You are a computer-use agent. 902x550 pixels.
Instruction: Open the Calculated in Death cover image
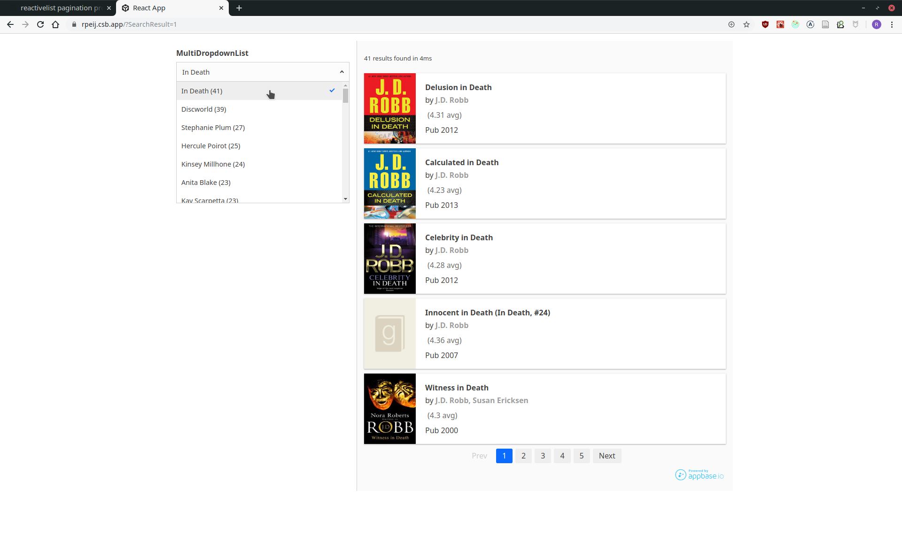pos(390,183)
